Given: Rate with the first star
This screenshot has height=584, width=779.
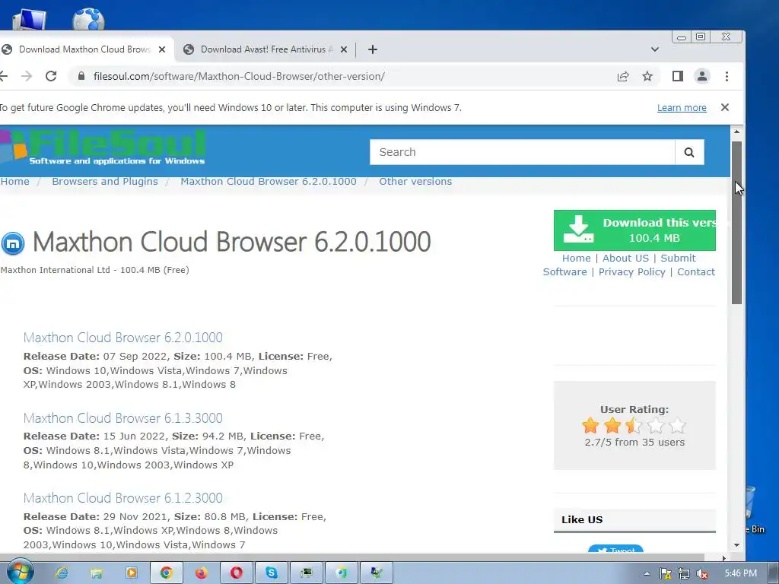Looking at the screenshot, I should (x=590, y=426).
